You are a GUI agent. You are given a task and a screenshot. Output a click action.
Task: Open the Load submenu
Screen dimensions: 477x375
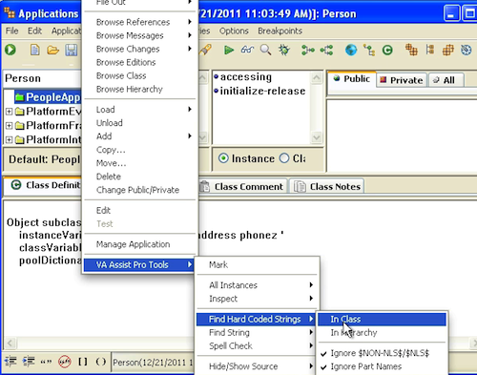pos(140,110)
